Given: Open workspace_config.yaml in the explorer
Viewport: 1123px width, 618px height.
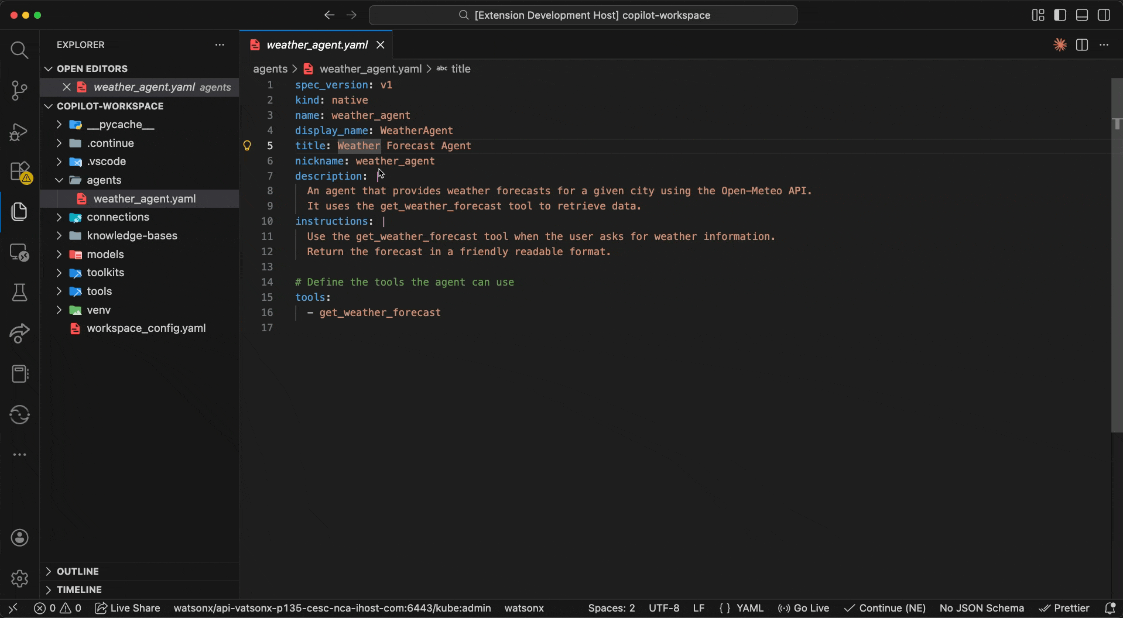Looking at the screenshot, I should (146, 328).
